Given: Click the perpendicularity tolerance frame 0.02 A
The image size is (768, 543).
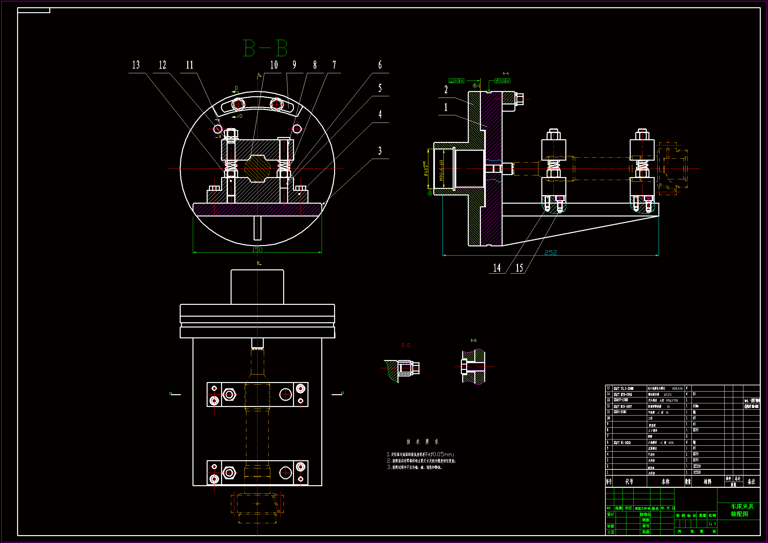Looking at the screenshot, I should [456, 81].
